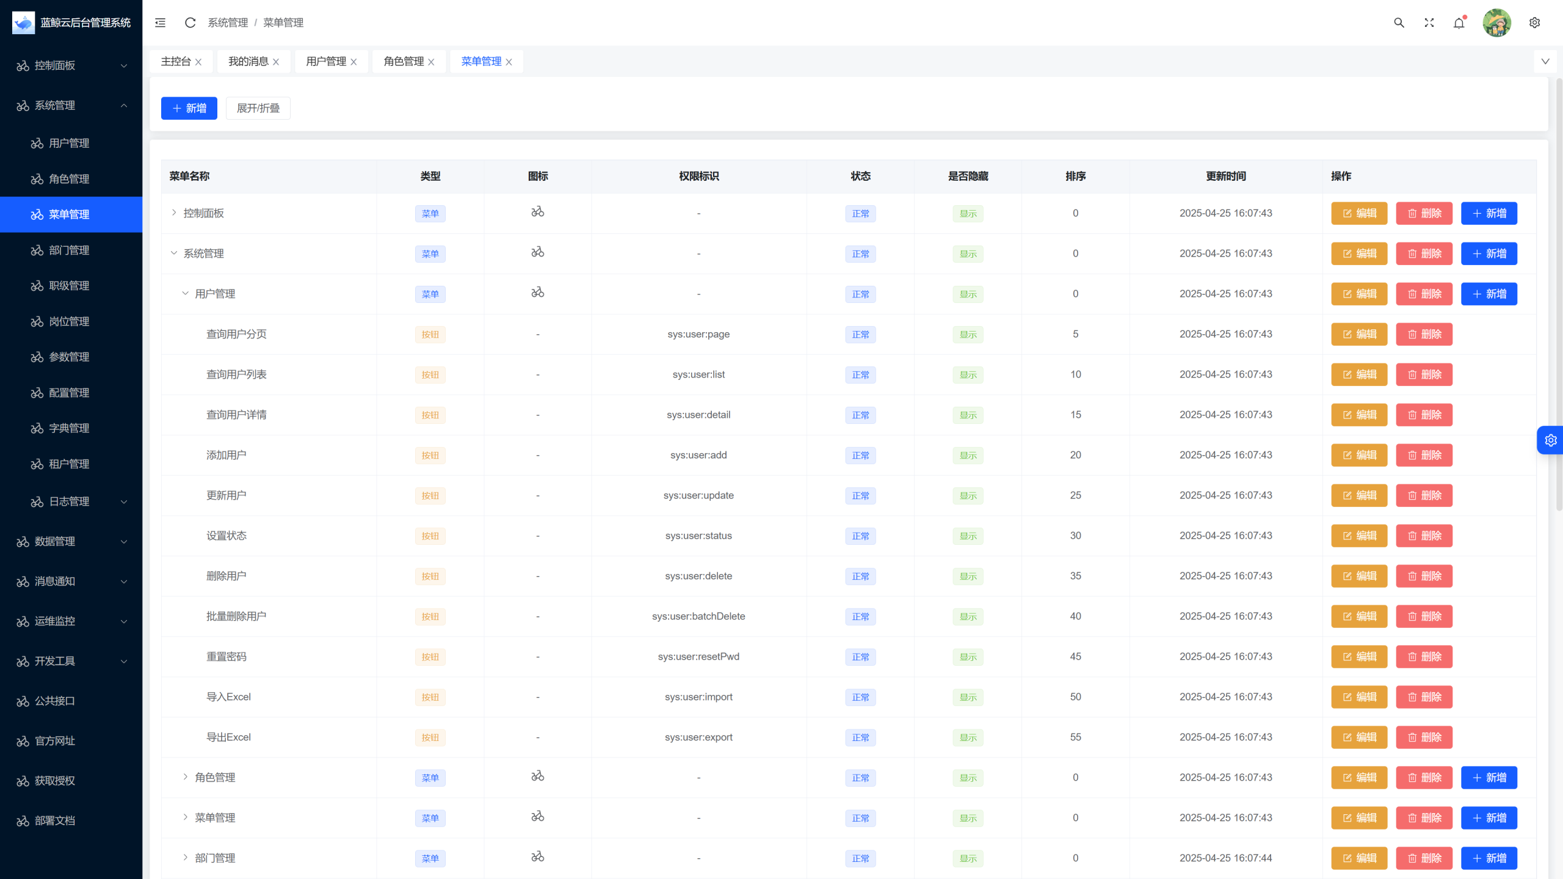
Task: Click 删除 for 导出Excel row
Action: point(1424,737)
